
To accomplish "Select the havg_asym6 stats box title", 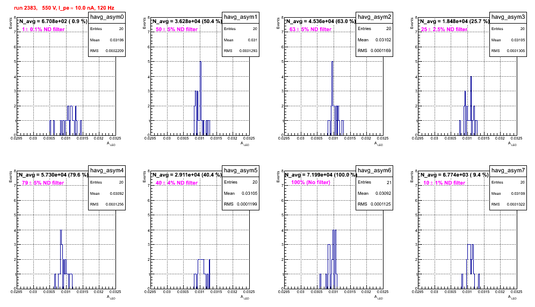I will (x=374, y=171).
